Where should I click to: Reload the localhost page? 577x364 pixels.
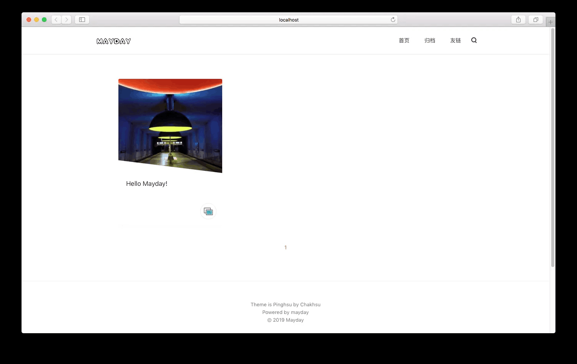point(393,19)
